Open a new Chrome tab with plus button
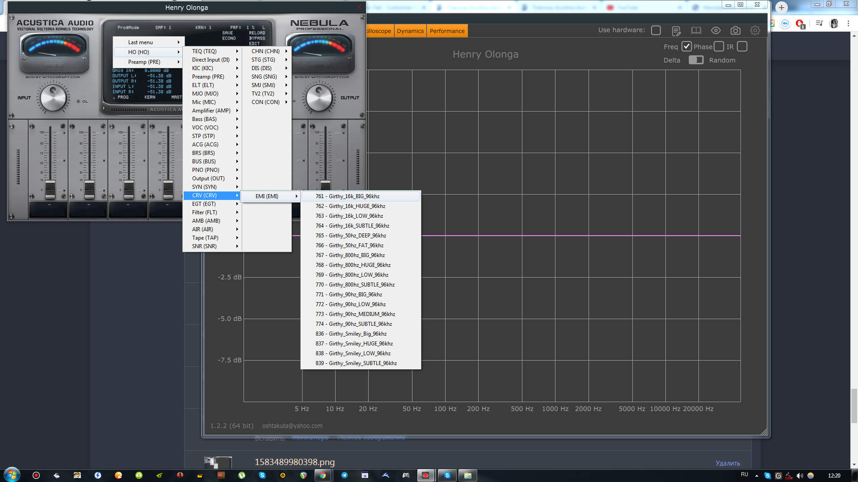 click(x=781, y=8)
